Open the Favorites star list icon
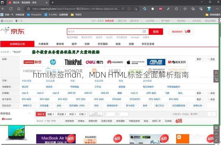The width and height of the screenshot is (221, 145). (x=185, y=9)
